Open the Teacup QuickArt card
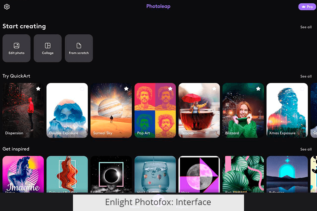Image resolution: width=317 pixels, height=211 pixels. [x=199, y=110]
